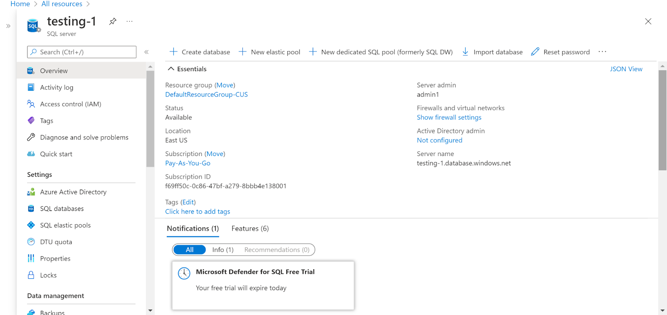The width and height of the screenshot is (667, 315).
Task: Click the Tags icon in sidebar
Action: coord(31,121)
